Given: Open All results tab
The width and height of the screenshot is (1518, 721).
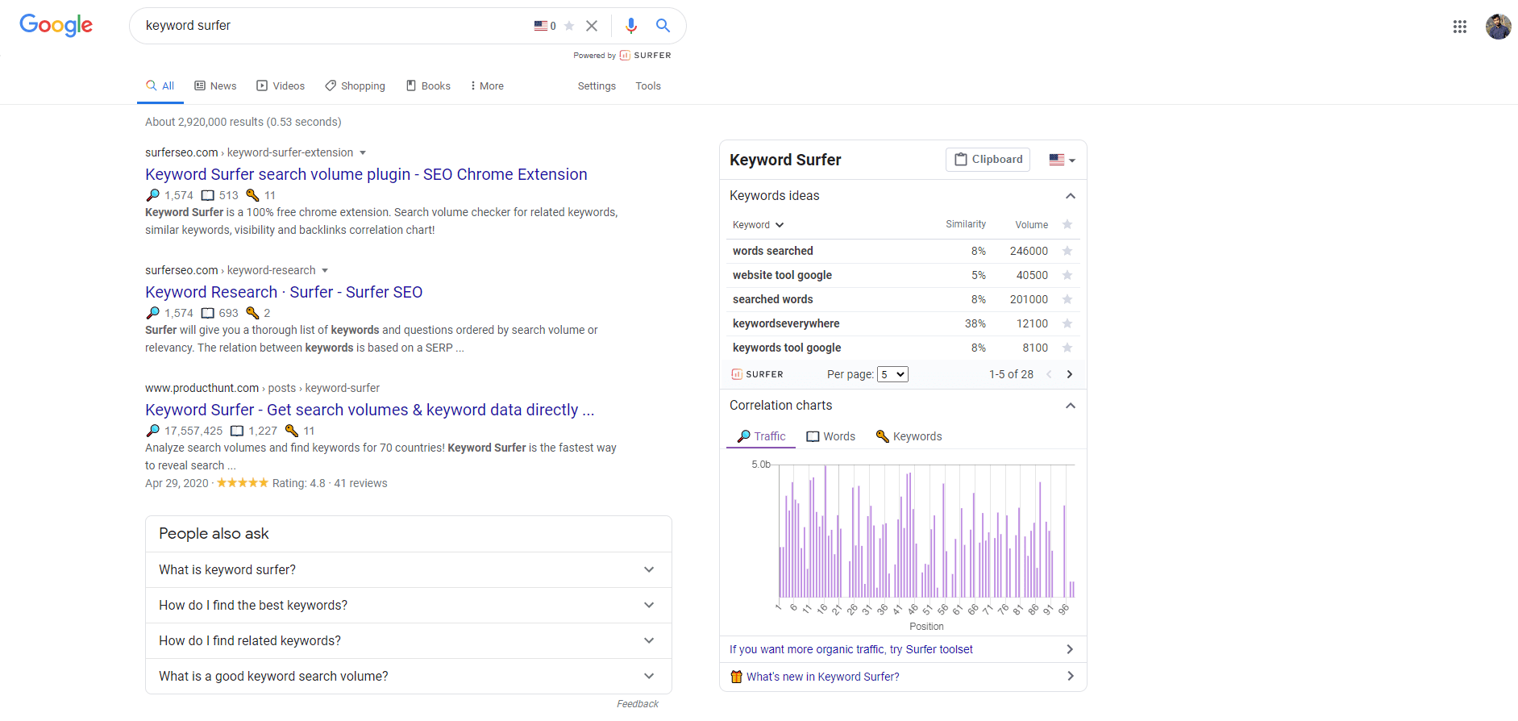Looking at the screenshot, I should pos(160,86).
